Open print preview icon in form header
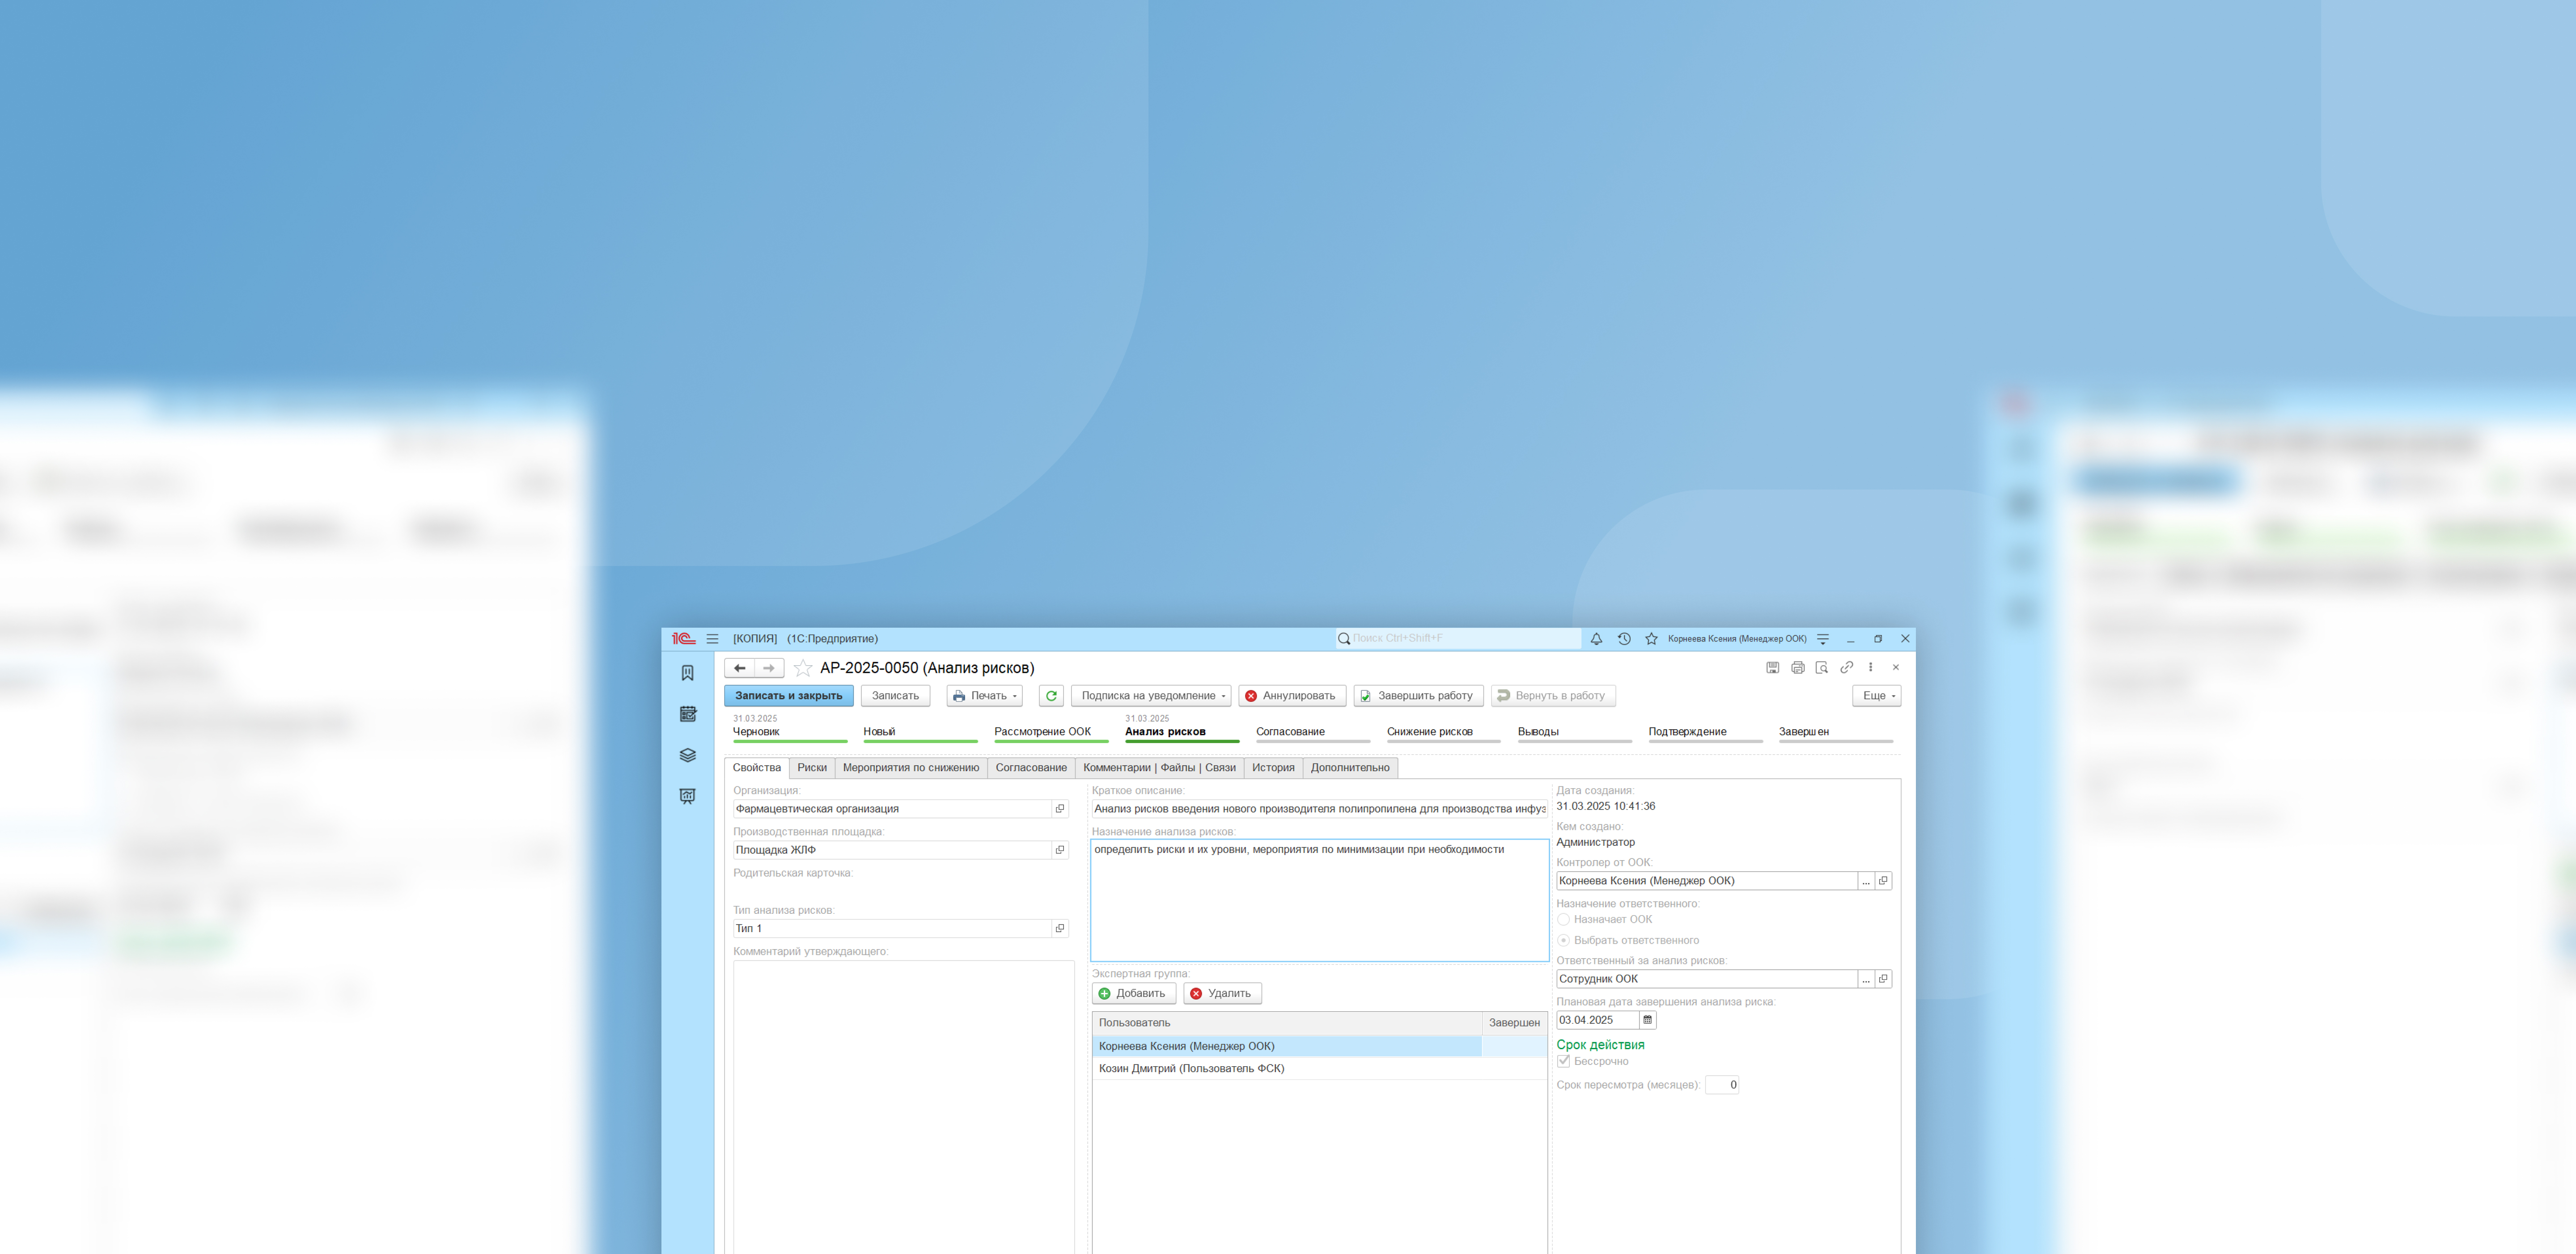Viewport: 2576px width, 1254px height. [1822, 667]
